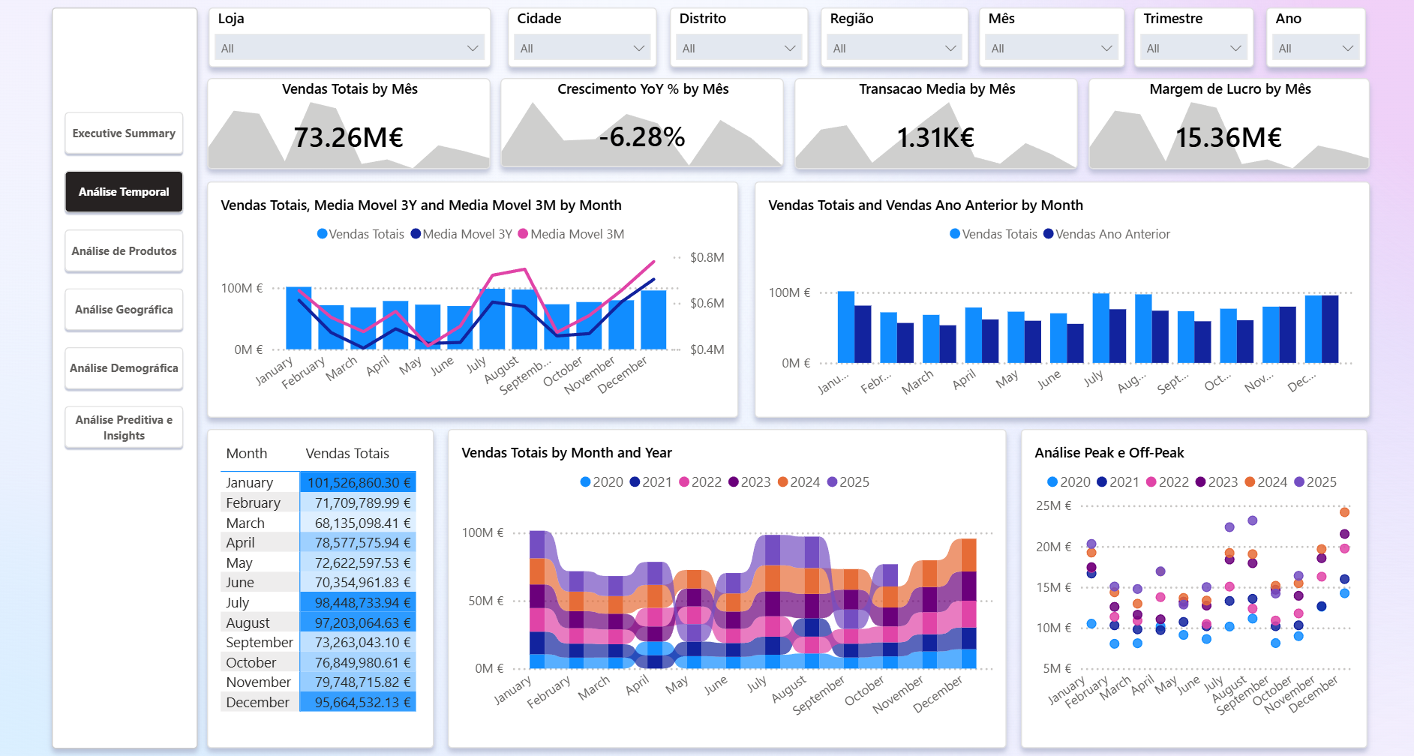The height and width of the screenshot is (756, 1414).
Task: Open Análise Preditiva e Insights page
Action: pyautogui.click(x=124, y=427)
